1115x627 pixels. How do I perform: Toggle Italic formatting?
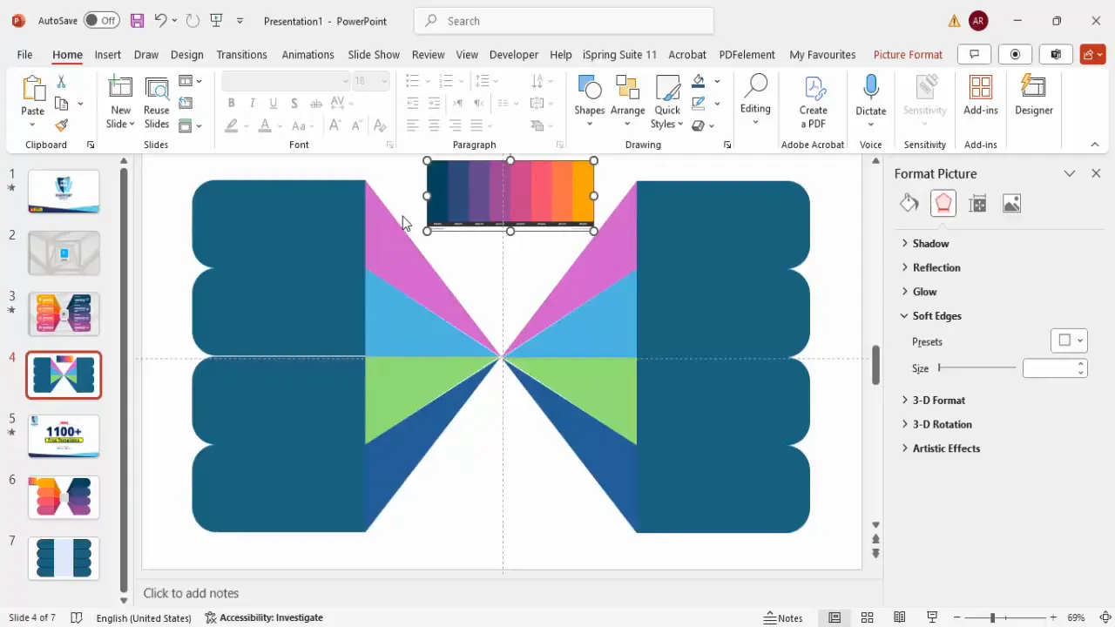253,103
